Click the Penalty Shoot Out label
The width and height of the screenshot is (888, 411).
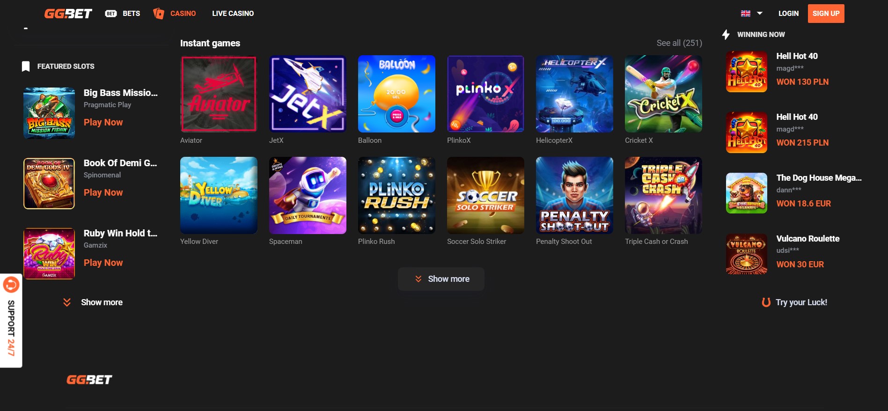click(x=564, y=242)
